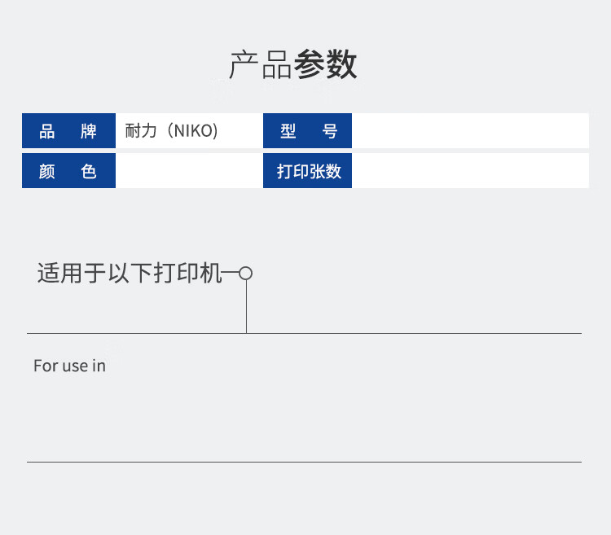The height and width of the screenshot is (535, 611).
Task: Click the 品牌 blue label cell
Action: (x=68, y=131)
